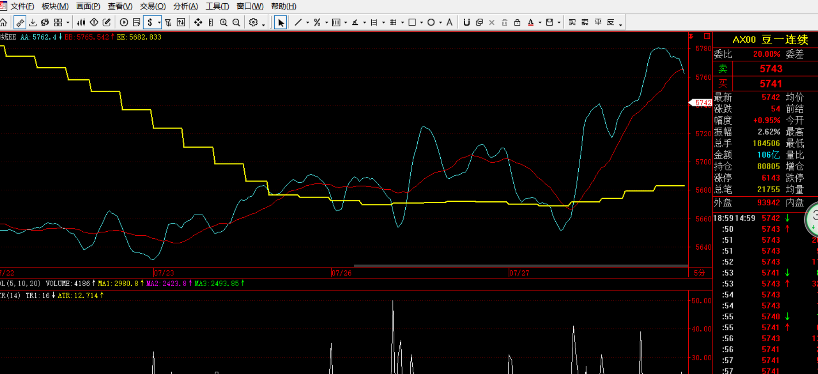Select the trend line drawing tool
818x374 pixels.
[298, 23]
